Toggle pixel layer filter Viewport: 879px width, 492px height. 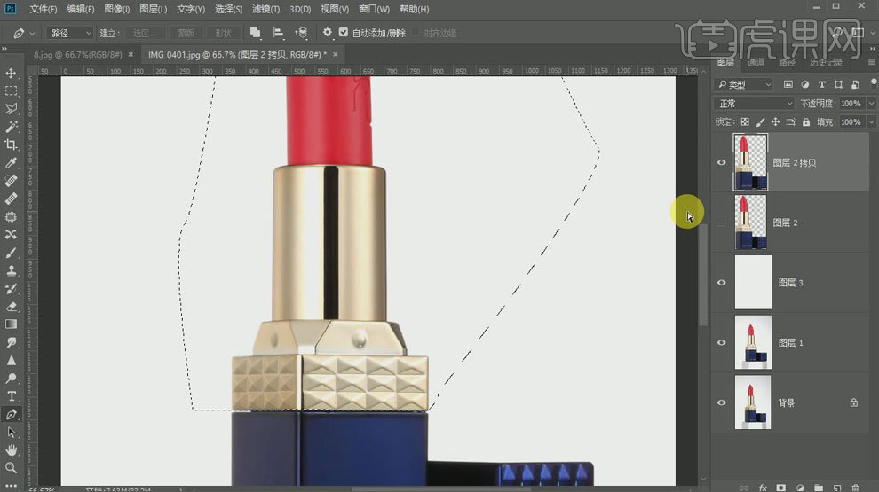(x=788, y=84)
